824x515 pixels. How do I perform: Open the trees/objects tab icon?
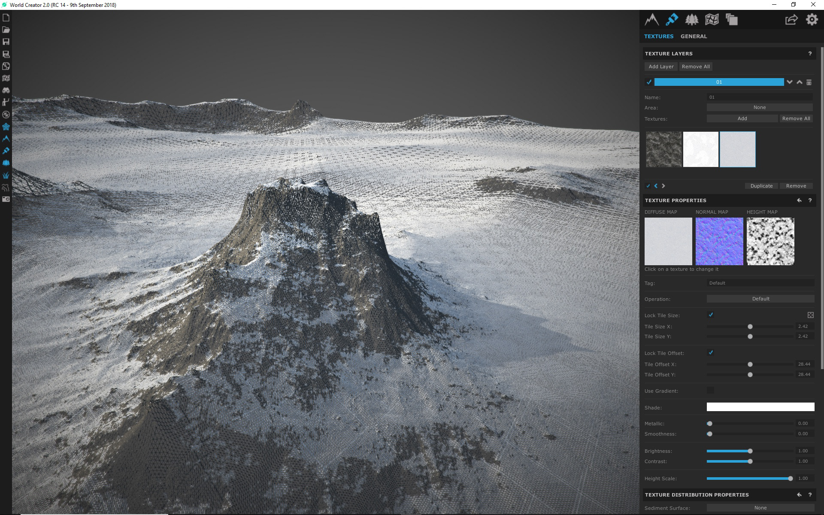point(691,20)
